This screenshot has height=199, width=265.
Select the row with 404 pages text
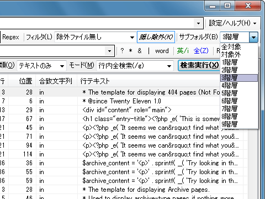[x=110, y=92]
